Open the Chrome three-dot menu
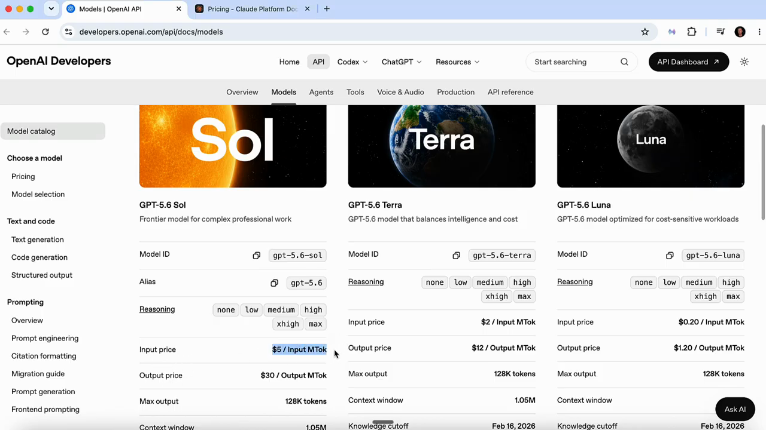The height and width of the screenshot is (430, 766). coord(759,32)
